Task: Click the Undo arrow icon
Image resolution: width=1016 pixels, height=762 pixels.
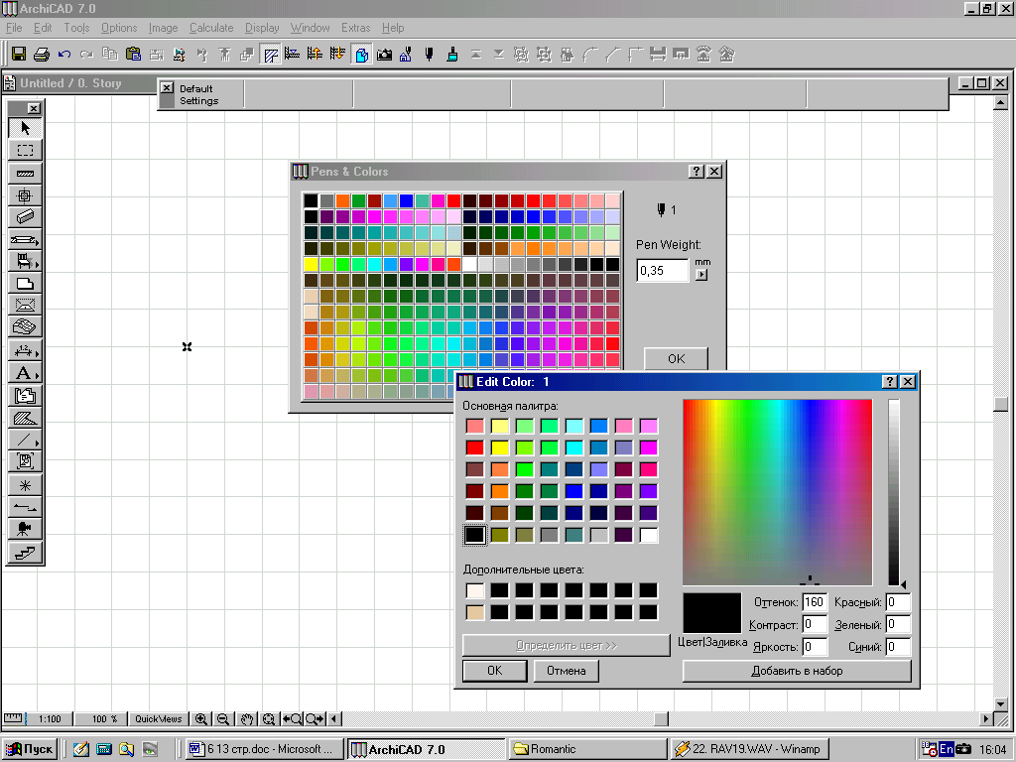Action: (64, 55)
